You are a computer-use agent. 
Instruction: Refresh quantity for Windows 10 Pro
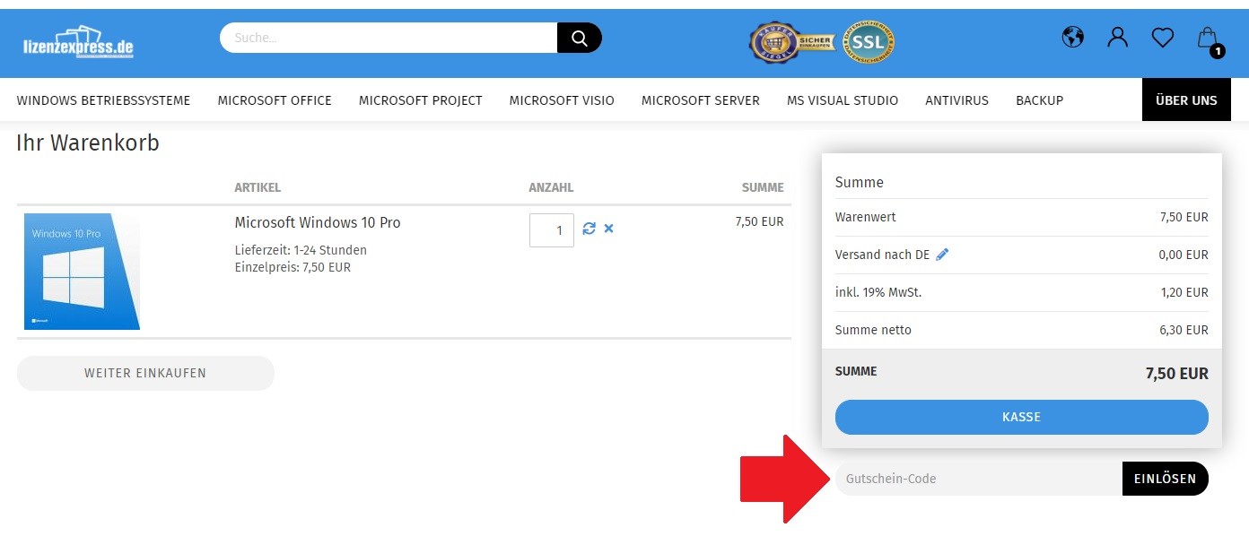click(x=590, y=229)
